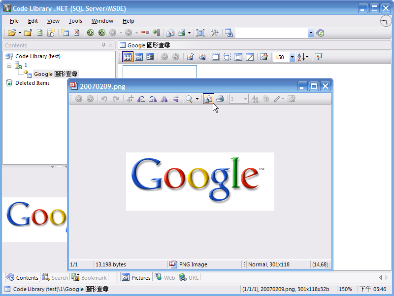394x296 pixels.
Task: Switch to the Pictures tab
Action: (136, 277)
